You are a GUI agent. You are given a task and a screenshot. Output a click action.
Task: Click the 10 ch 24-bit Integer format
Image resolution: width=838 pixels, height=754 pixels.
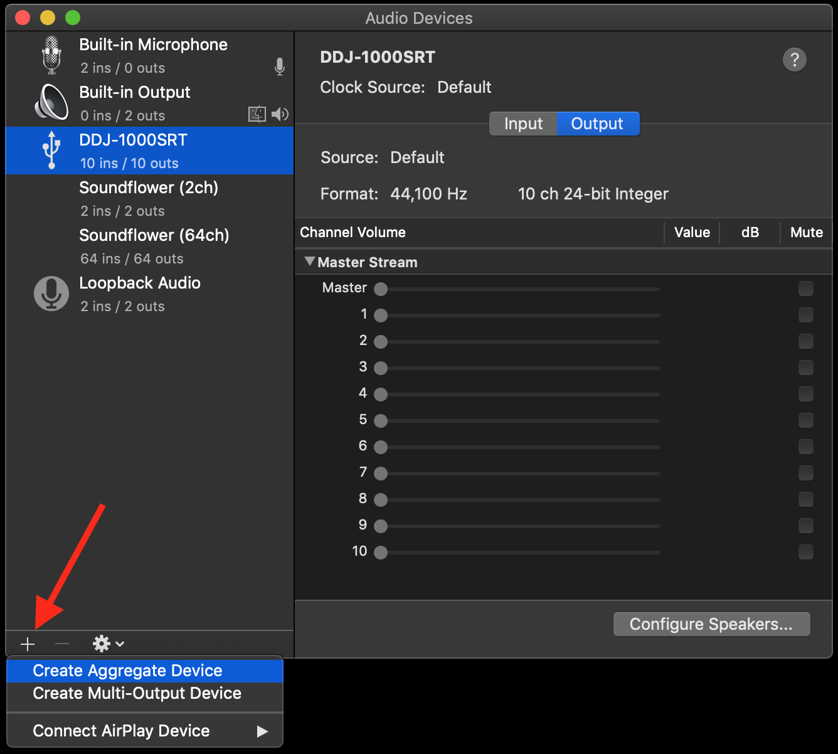(593, 194)
